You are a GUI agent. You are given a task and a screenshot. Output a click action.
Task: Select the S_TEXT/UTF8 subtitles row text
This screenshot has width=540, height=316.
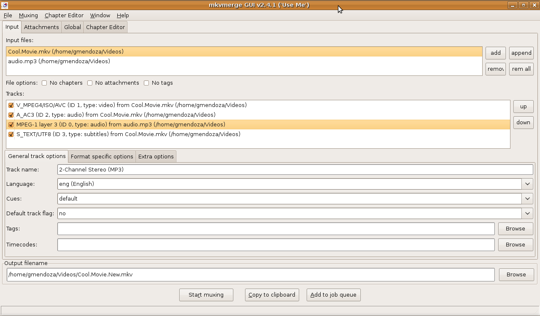click(x=128, y=134)
